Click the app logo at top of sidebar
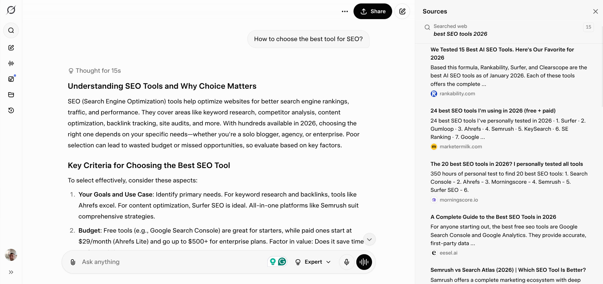The width and height of the screenshot is (603, 284). 11,10
